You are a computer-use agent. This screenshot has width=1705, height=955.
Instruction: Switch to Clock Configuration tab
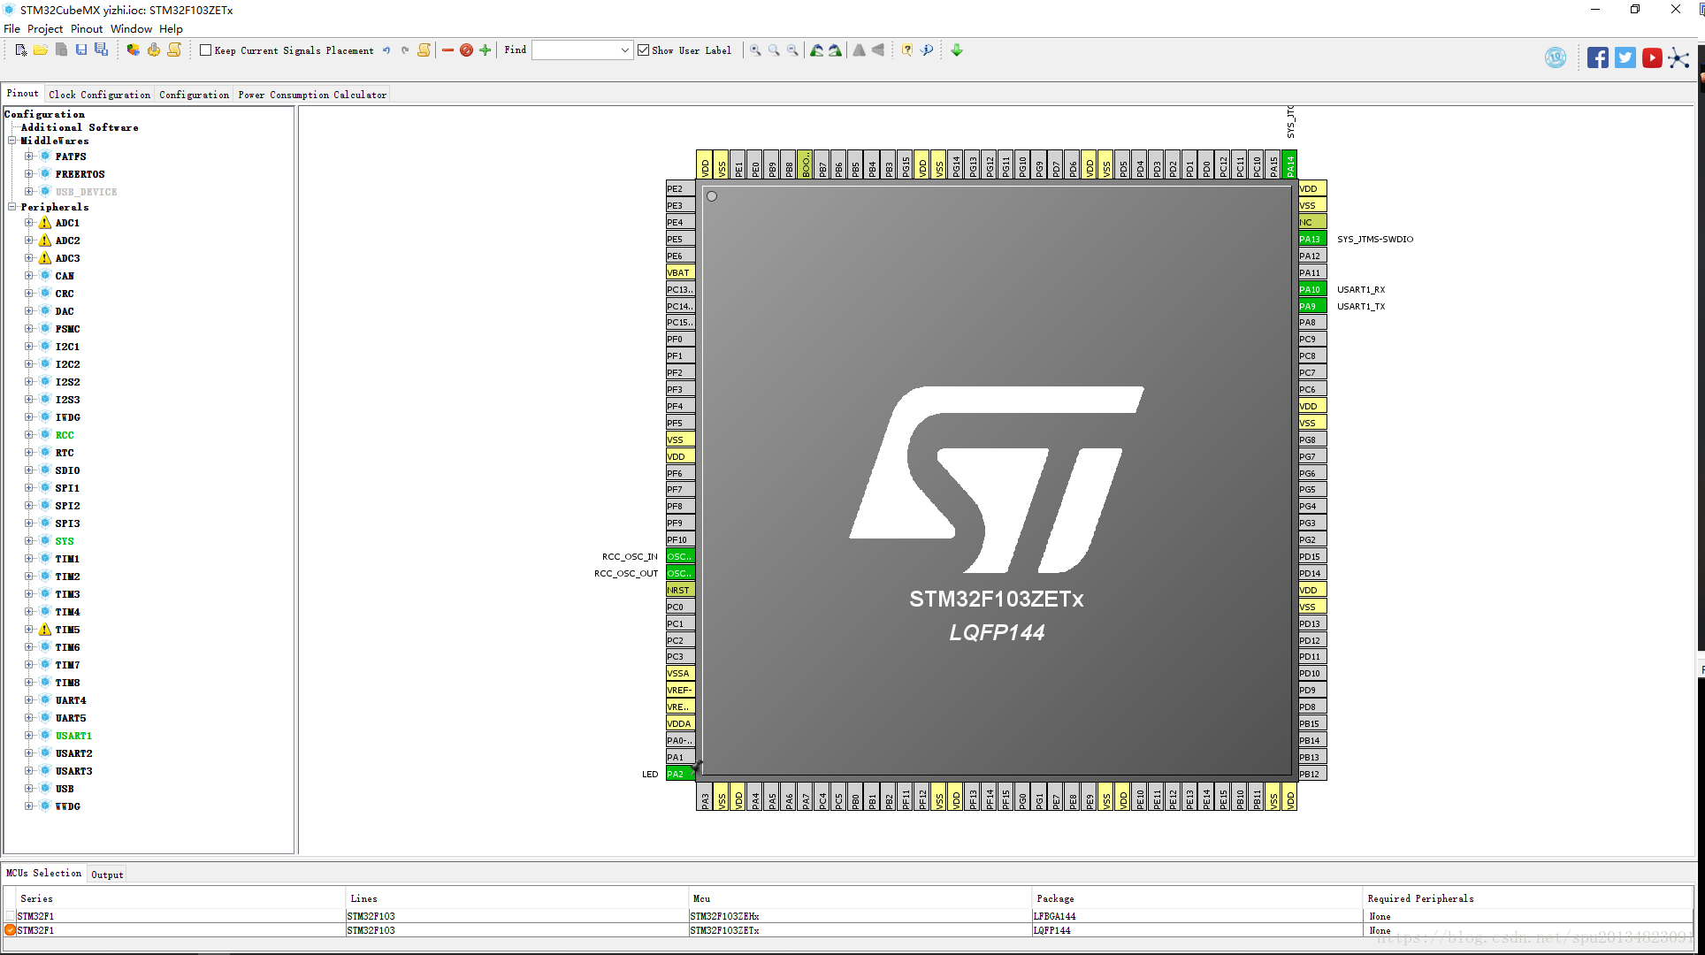pos(99,95)
